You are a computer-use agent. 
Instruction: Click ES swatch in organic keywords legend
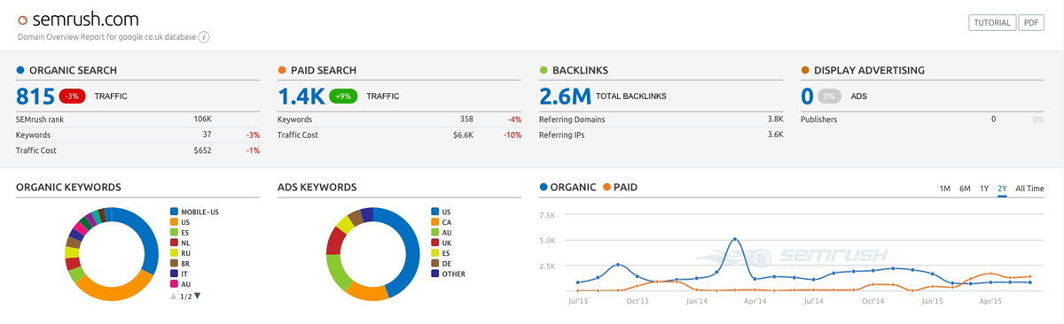click(174, 233)
